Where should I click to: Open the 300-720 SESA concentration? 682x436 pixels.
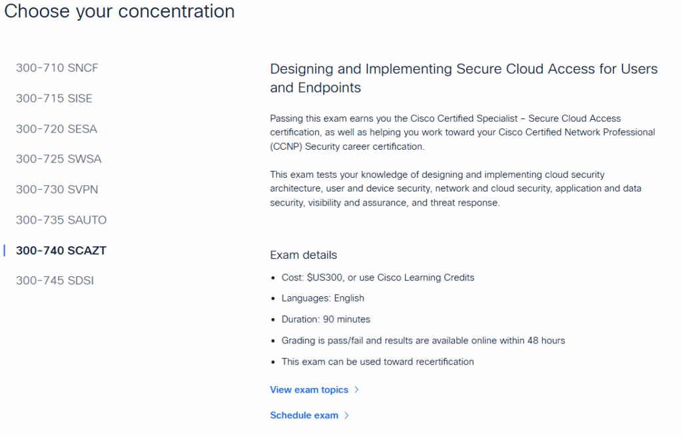pos(57,129)
